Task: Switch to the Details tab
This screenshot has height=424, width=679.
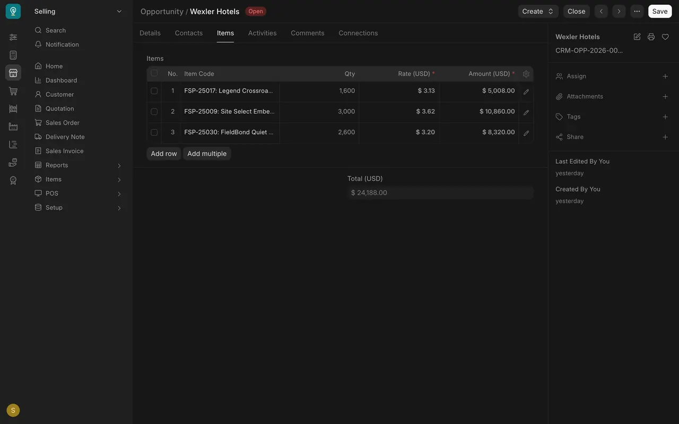Action: 150,33
